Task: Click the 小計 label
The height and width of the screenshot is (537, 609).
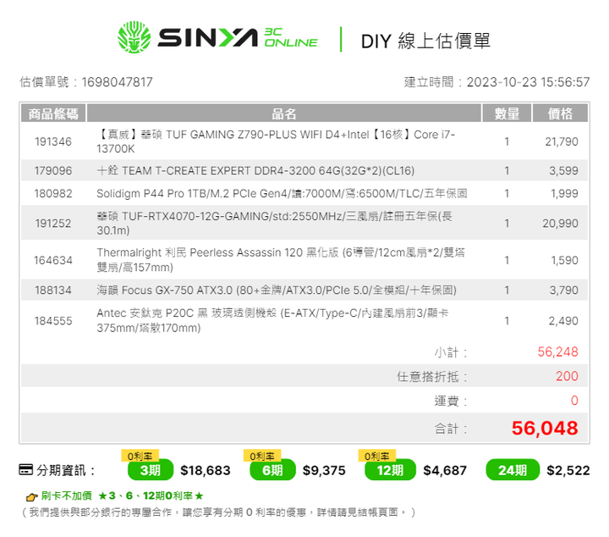Action: 451,352
